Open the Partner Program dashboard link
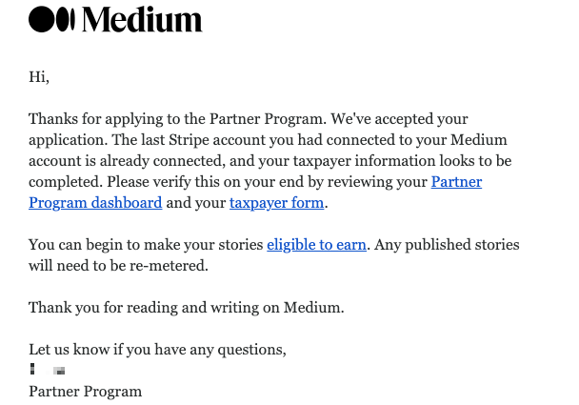The height and width of the screenshot is (405, 579). point(95,202)
